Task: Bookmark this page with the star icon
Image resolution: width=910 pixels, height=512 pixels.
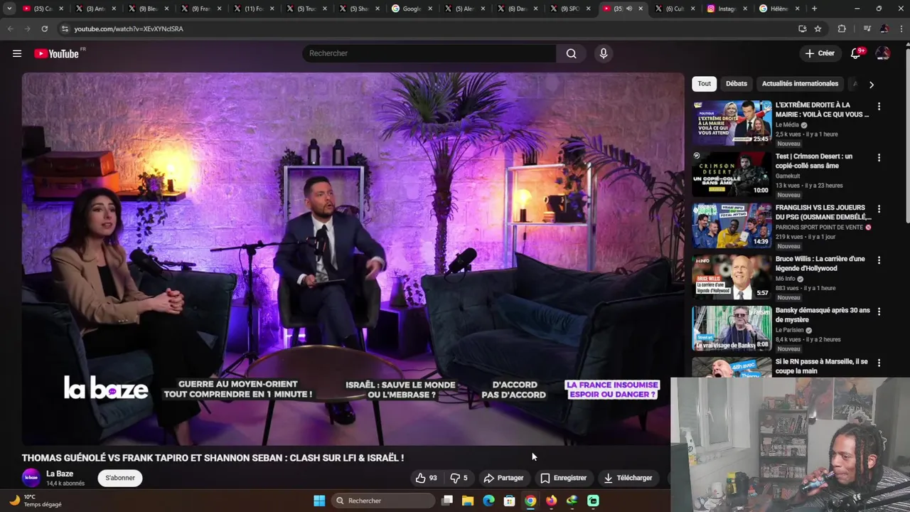Action: tap(818, 28)
